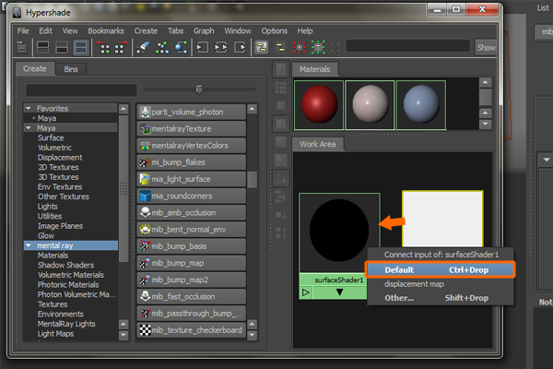Click the mentalrayVertexColors node icon
Screen dimensions: 553x369
pos(145,146)
